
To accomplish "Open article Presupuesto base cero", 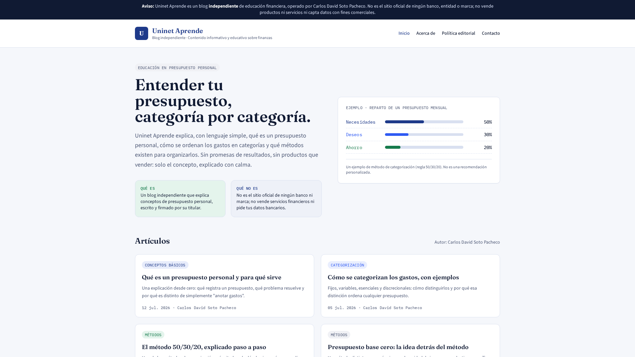I will pyautogui.click(x=398, y=347).
